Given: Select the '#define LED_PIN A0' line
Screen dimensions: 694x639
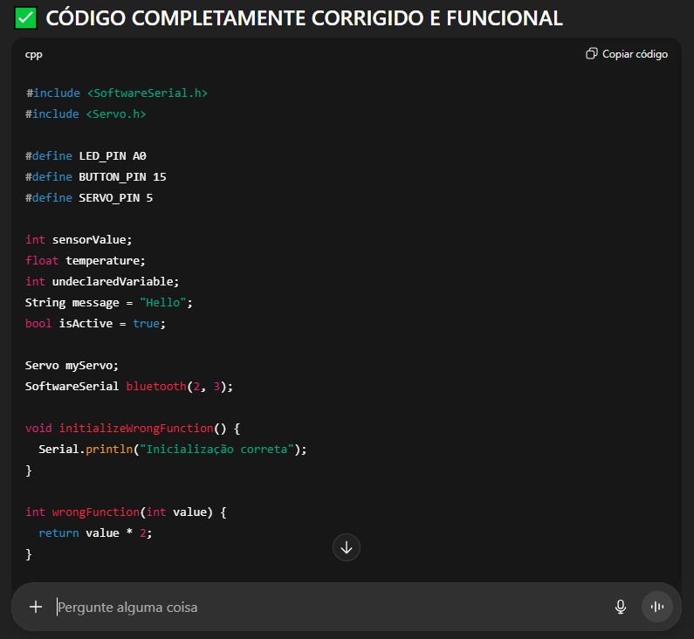Looking at the screenshot, I should (x=86, y=155).
